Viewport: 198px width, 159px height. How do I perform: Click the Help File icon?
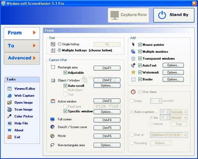pyautogui.click(x=10, y=123)
